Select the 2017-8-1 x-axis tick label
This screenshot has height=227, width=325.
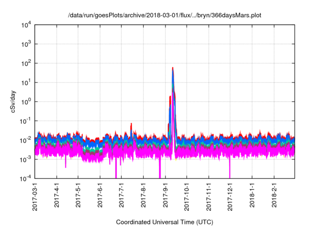pos(144,197)
